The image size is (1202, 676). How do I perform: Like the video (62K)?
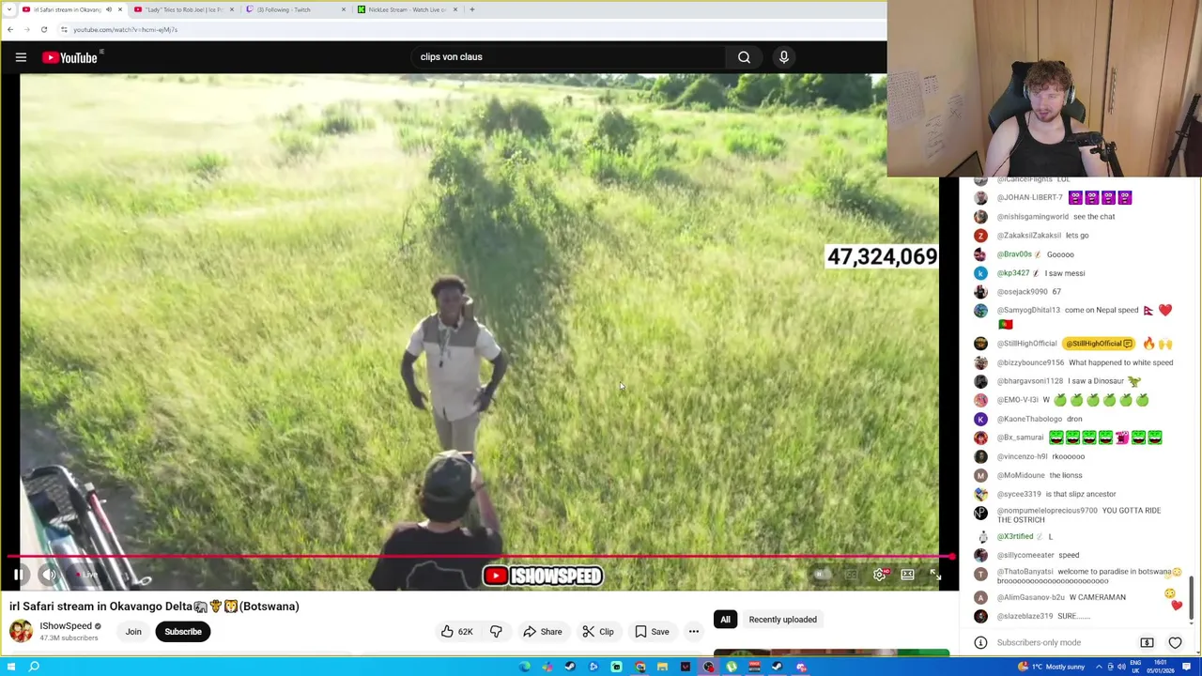pos(456,632)
